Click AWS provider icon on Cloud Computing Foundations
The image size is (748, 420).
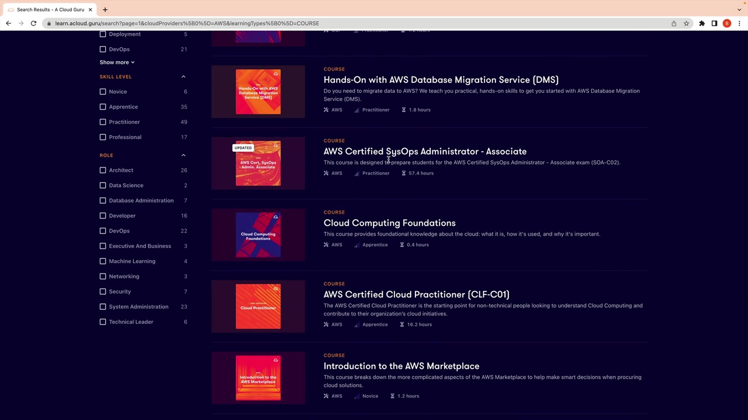[x=326, y=245]
